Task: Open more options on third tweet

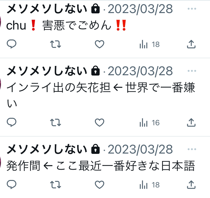Action: 192,149
